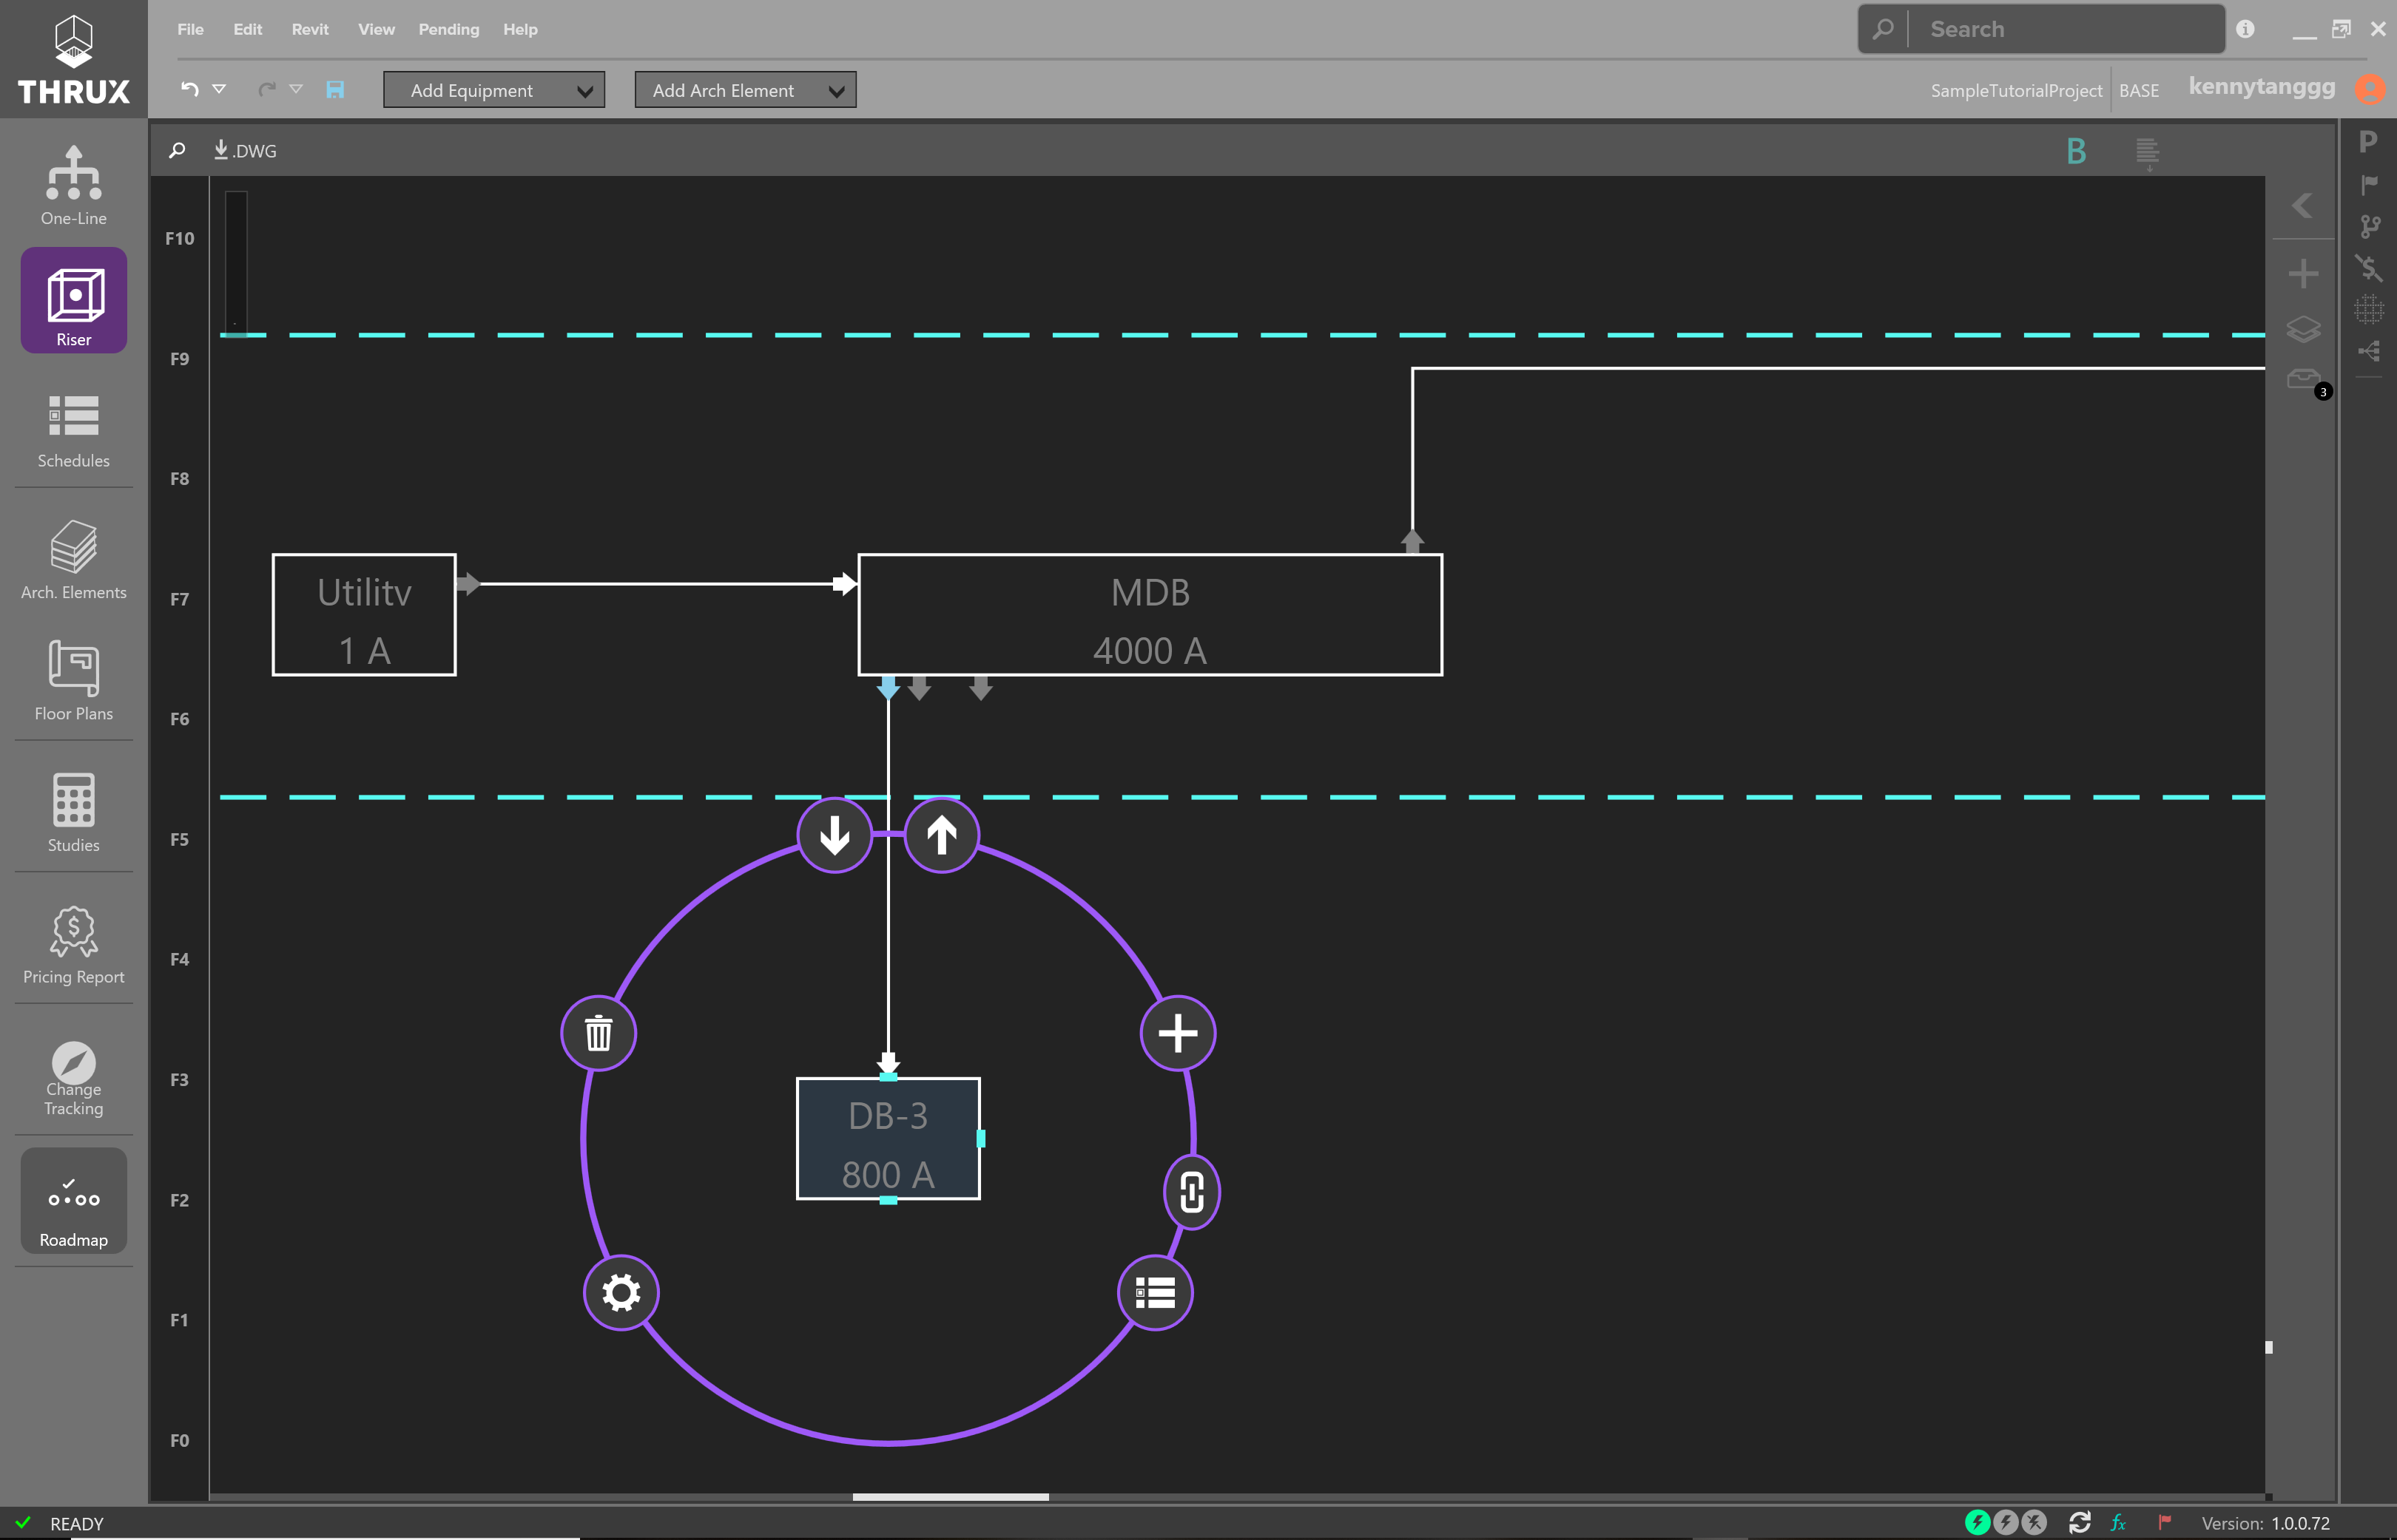Click the refresh sync icon in status bar
2397x1540 pixels.
coord(2079,1522)
